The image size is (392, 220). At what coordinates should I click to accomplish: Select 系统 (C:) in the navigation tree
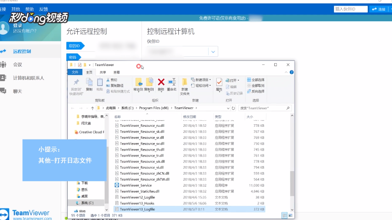point(87,203)
